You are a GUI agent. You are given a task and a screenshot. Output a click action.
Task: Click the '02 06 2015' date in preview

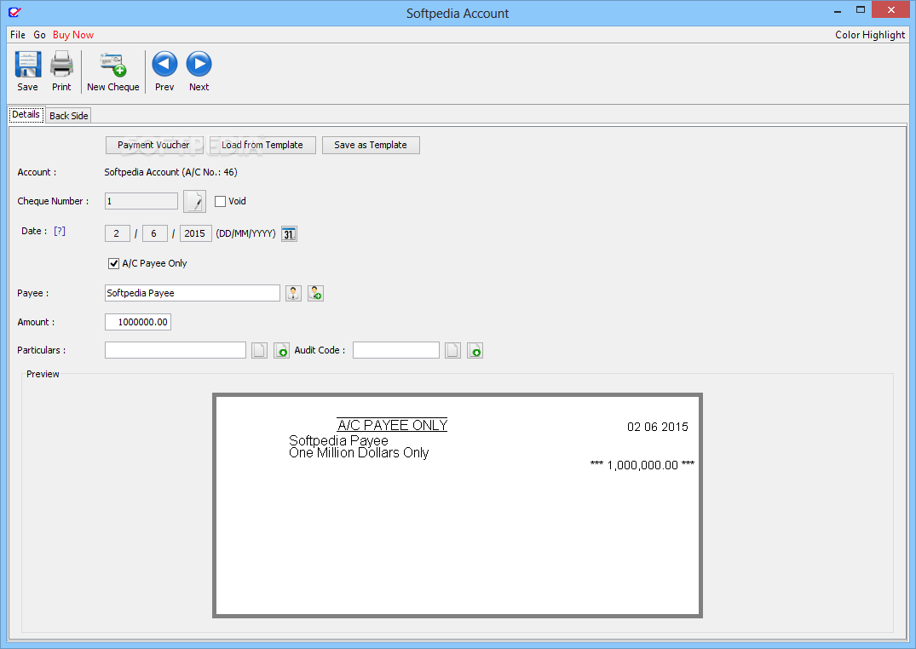658,427
